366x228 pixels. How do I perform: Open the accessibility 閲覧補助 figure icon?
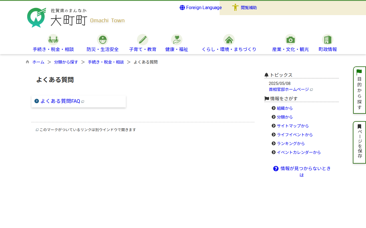click(x=235, y=8)
